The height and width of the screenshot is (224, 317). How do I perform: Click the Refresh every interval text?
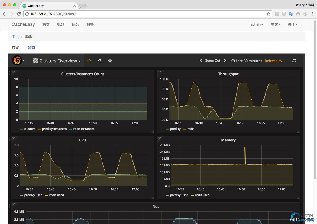(275, 61)
